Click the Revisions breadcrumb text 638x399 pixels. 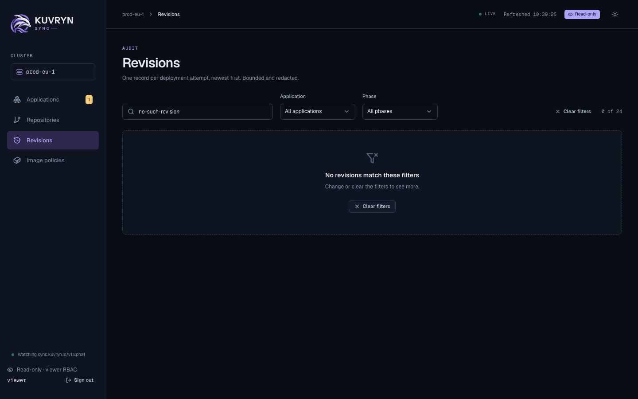[x=169, y=14]
